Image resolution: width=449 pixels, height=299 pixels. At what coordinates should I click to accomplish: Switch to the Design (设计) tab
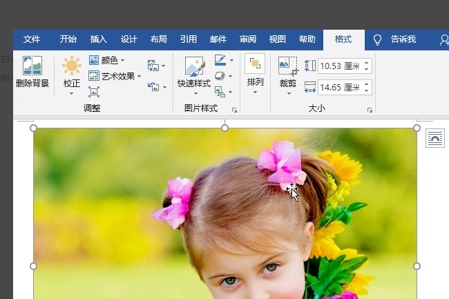point(129,39)
